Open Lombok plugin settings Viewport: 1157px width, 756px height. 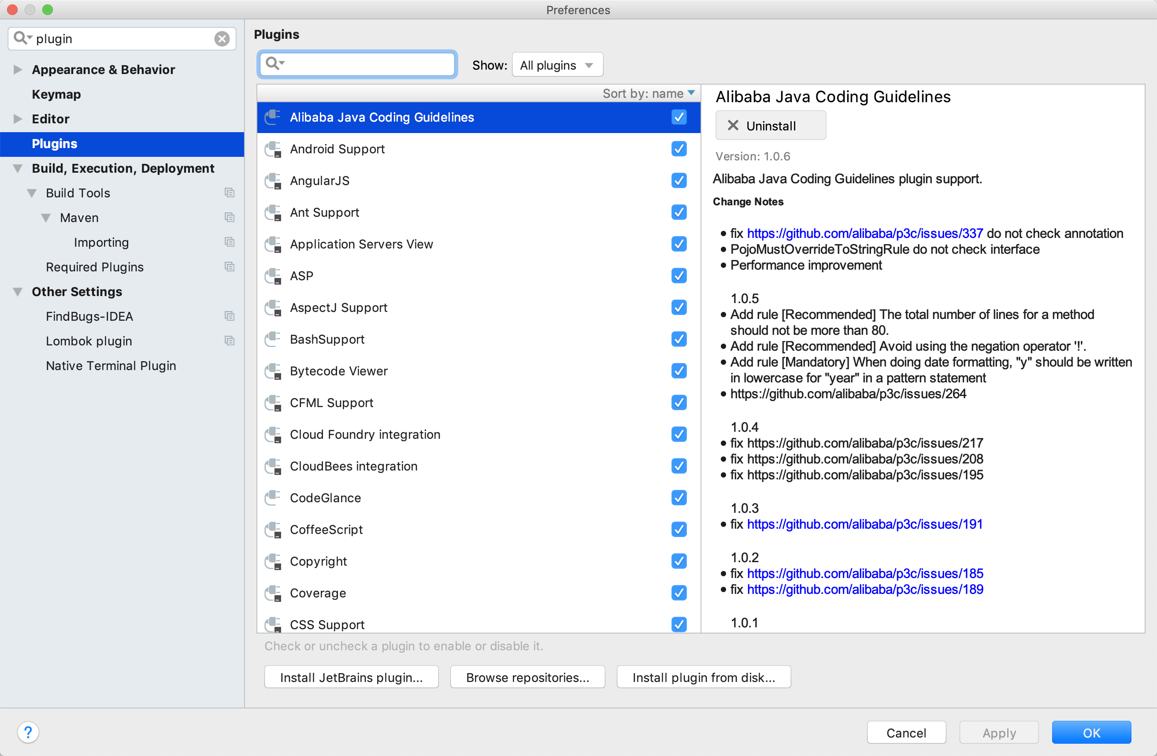pyautogui.click(x=89, y=341)
